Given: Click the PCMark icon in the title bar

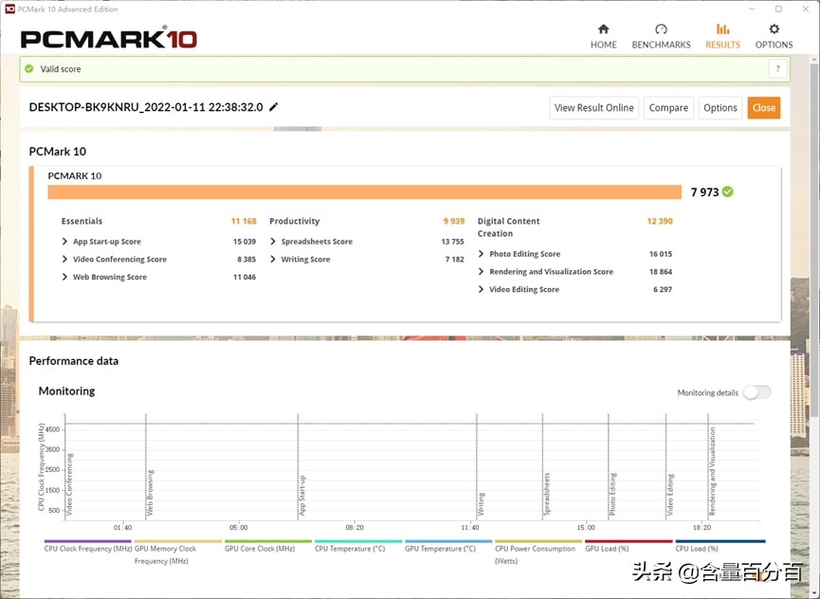Looking at the screenshot, I should [9, 8].
